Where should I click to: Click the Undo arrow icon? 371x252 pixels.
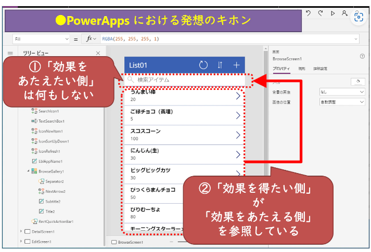pos(308,13)
